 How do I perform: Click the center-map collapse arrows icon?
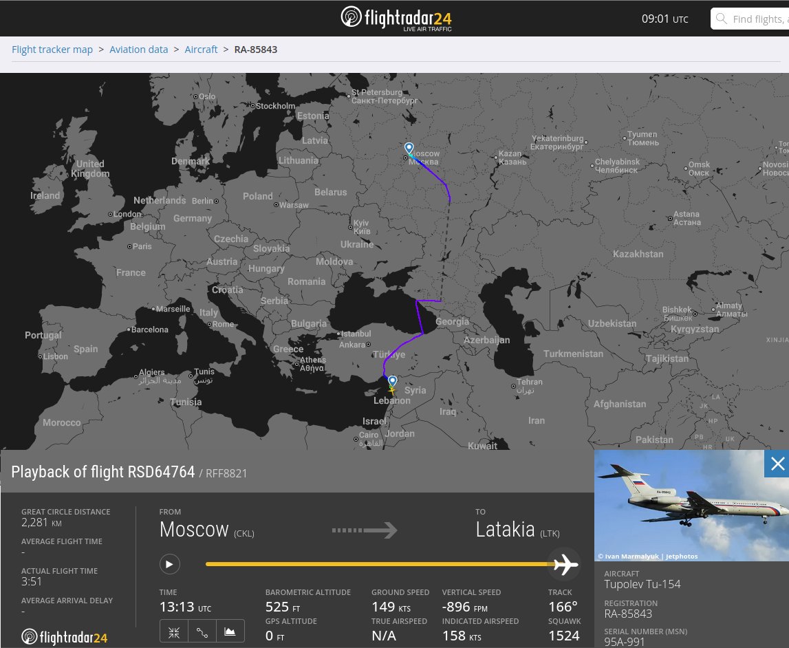pos(174,632)
